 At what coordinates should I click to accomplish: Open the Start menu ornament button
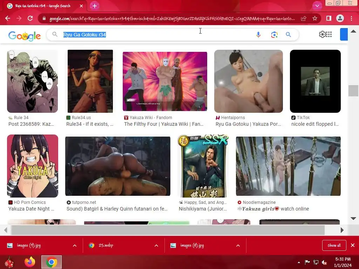(x=9, y=262)
